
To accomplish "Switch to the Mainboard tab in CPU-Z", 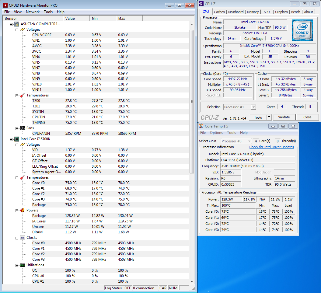I will [x=236, y=12].
